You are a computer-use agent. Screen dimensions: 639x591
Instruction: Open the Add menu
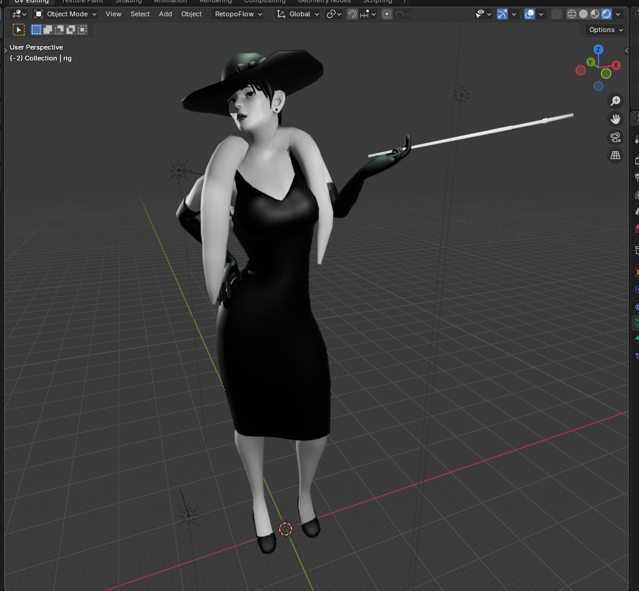[x=165, y=15]
